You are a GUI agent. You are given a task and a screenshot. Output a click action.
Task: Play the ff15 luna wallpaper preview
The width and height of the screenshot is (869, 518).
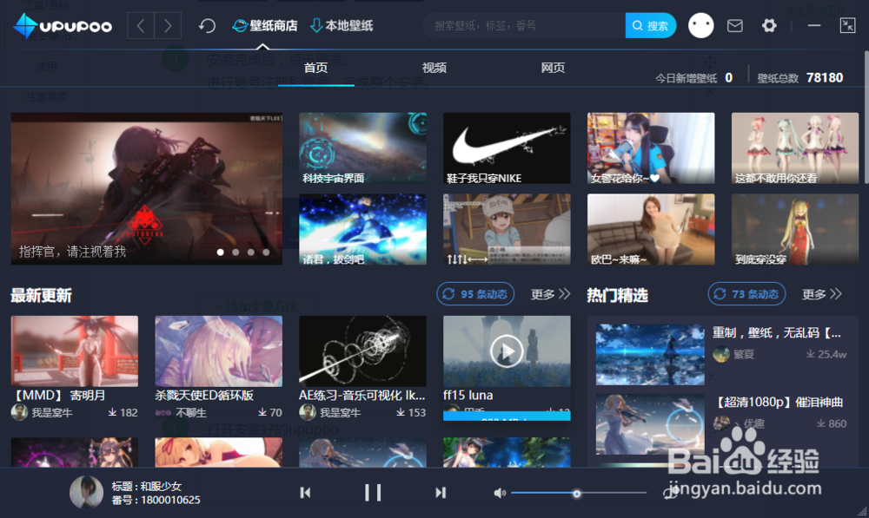click(507, 351)
